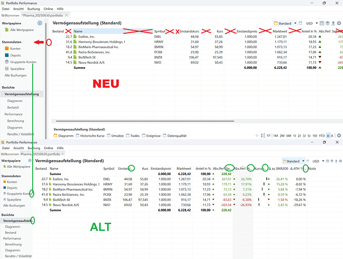This screenshot has height=259, width=343.
Task: Open Rendite / Volatilität in lower window sidebar
Action: click(x=18, y=256)
